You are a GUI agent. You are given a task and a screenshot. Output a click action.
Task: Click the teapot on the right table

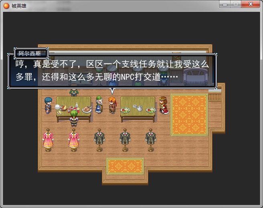139,108
